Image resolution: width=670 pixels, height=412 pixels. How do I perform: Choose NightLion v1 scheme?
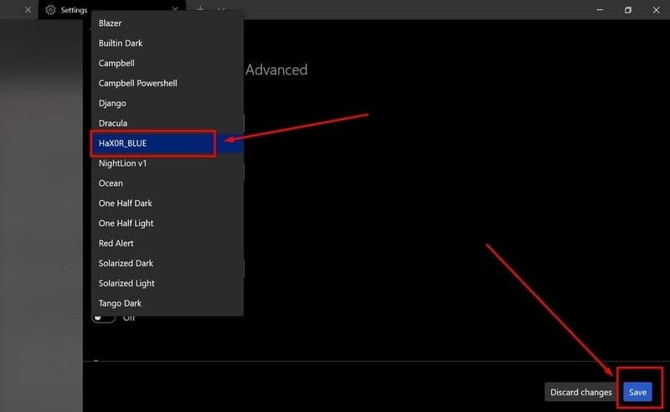(167, 163)
